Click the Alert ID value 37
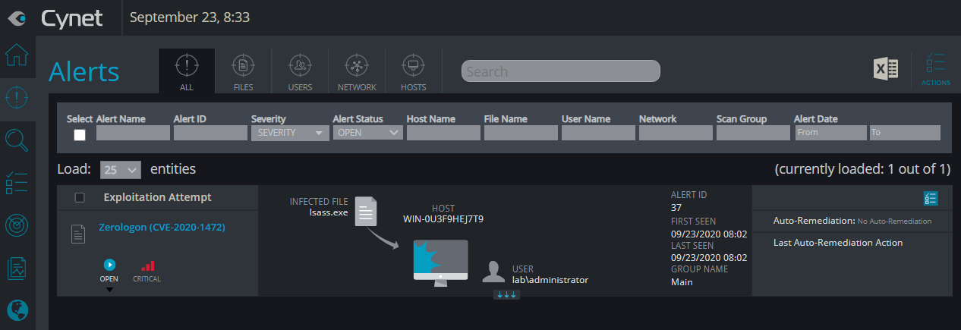The height and width of the screenshot is (330, 961). (x=676, y=208)
